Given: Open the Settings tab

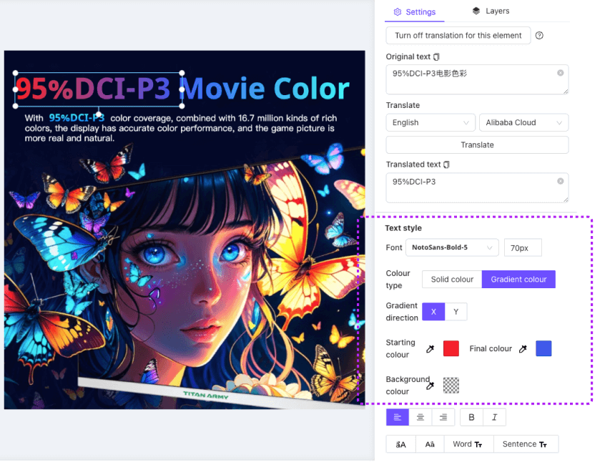Looking at the screenshot, I should click(415, 11).
